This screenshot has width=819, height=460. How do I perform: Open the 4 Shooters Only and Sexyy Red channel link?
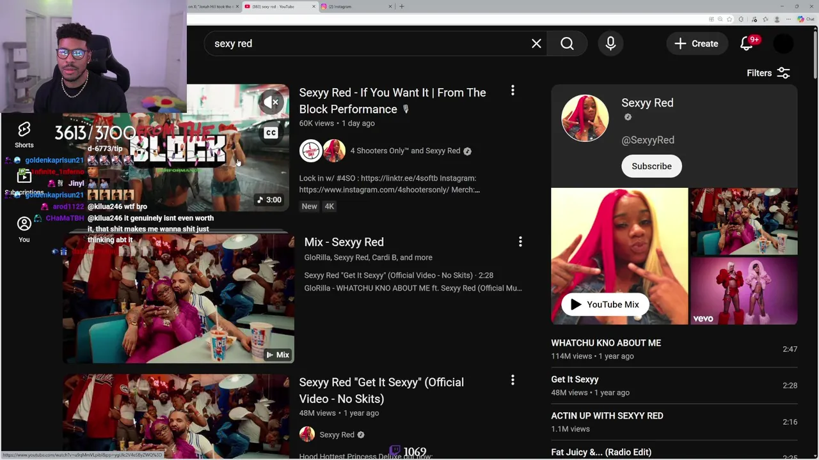click(x=405, y=151)
